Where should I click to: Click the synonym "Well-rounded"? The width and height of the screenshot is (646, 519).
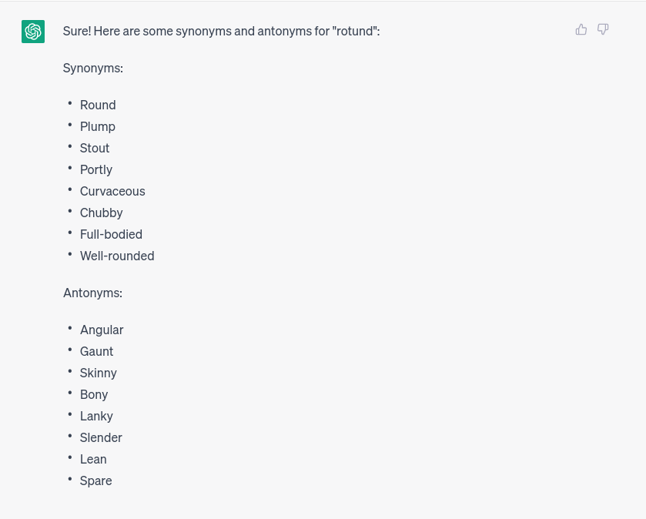point(117,256)
